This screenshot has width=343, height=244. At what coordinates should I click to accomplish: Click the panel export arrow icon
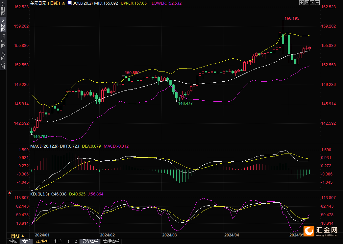317,3
